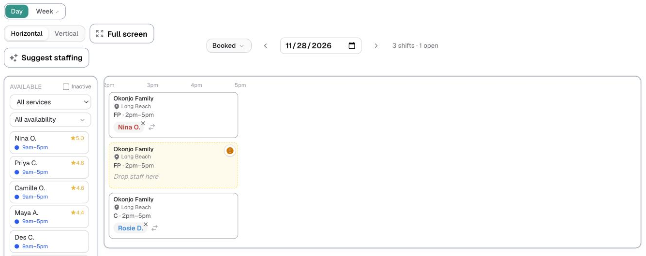Toggle the Inactive checkbox
The image size is (646, 256).
[66, 87]
